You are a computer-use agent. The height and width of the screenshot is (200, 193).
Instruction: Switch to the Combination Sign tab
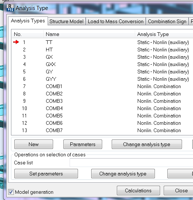pyautogui.click(x=167, y=21)
